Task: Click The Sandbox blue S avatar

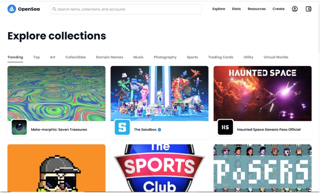Action: [x=122, y=127]
